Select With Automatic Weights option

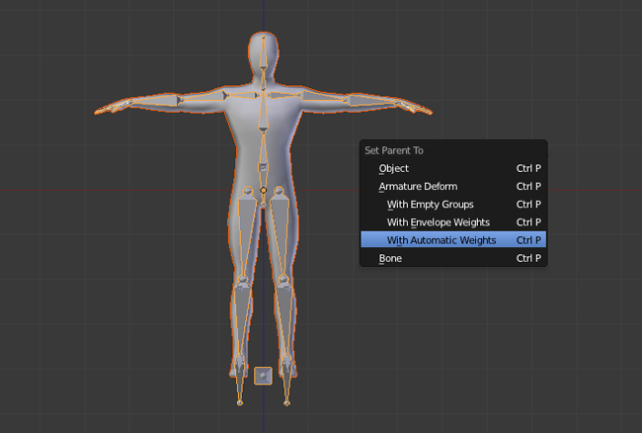[453, 240]
